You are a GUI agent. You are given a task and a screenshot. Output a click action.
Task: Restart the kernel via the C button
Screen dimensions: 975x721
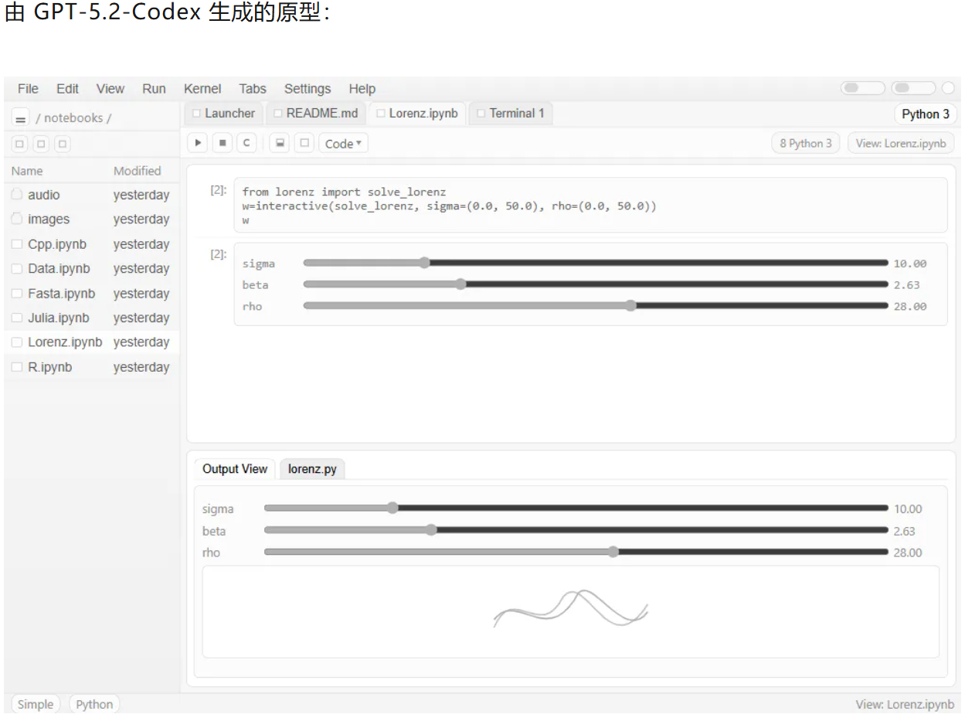point(246,143)
